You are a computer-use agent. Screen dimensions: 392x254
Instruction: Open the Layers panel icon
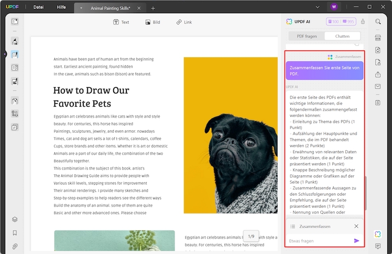click(15, 219)
